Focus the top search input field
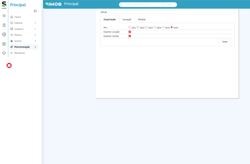The width and height of the screenshot is (250, 164). point(148,5)
